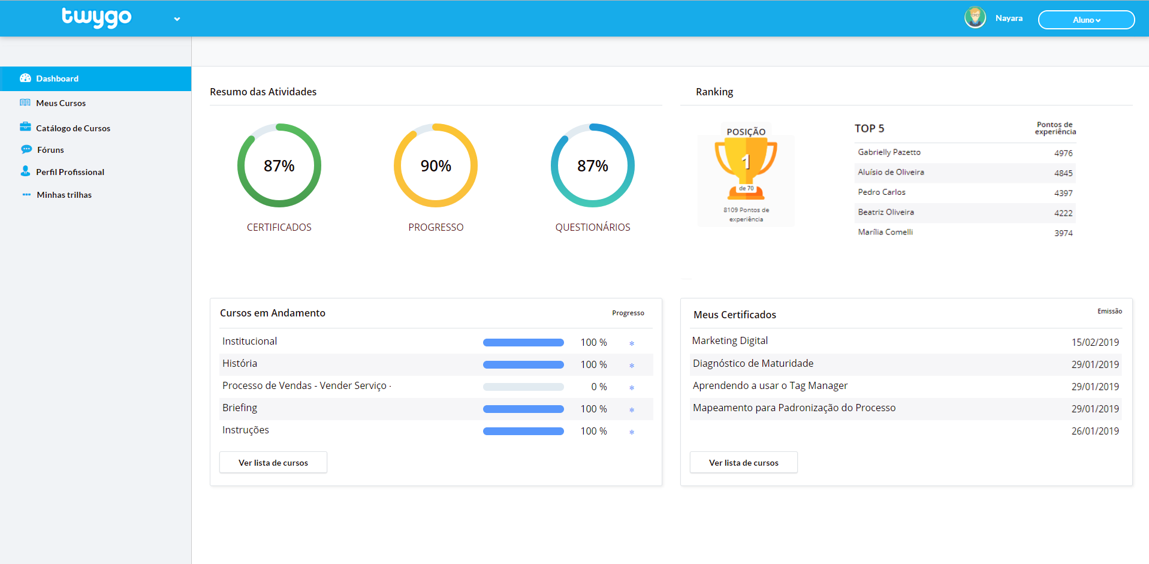Open Meus Cursos from the sidebar
The width and height of the screenshot is (1149, 564).
[x=61, y=103]
